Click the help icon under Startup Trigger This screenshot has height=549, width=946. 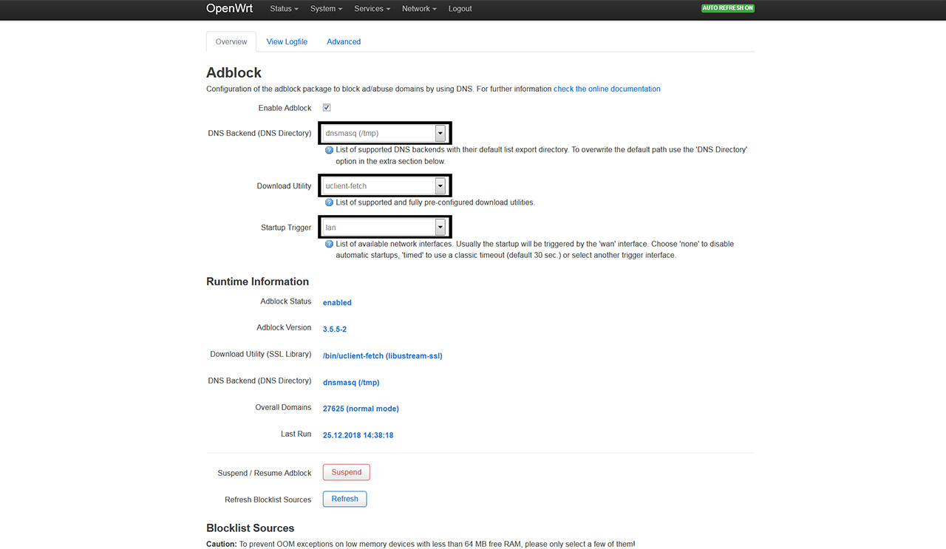tap(330, 244)
